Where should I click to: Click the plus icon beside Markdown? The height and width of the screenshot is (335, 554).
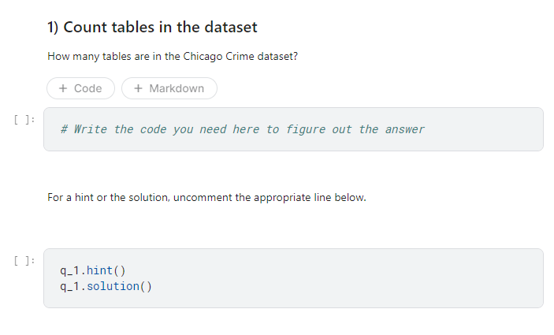(x=138, y=88)
